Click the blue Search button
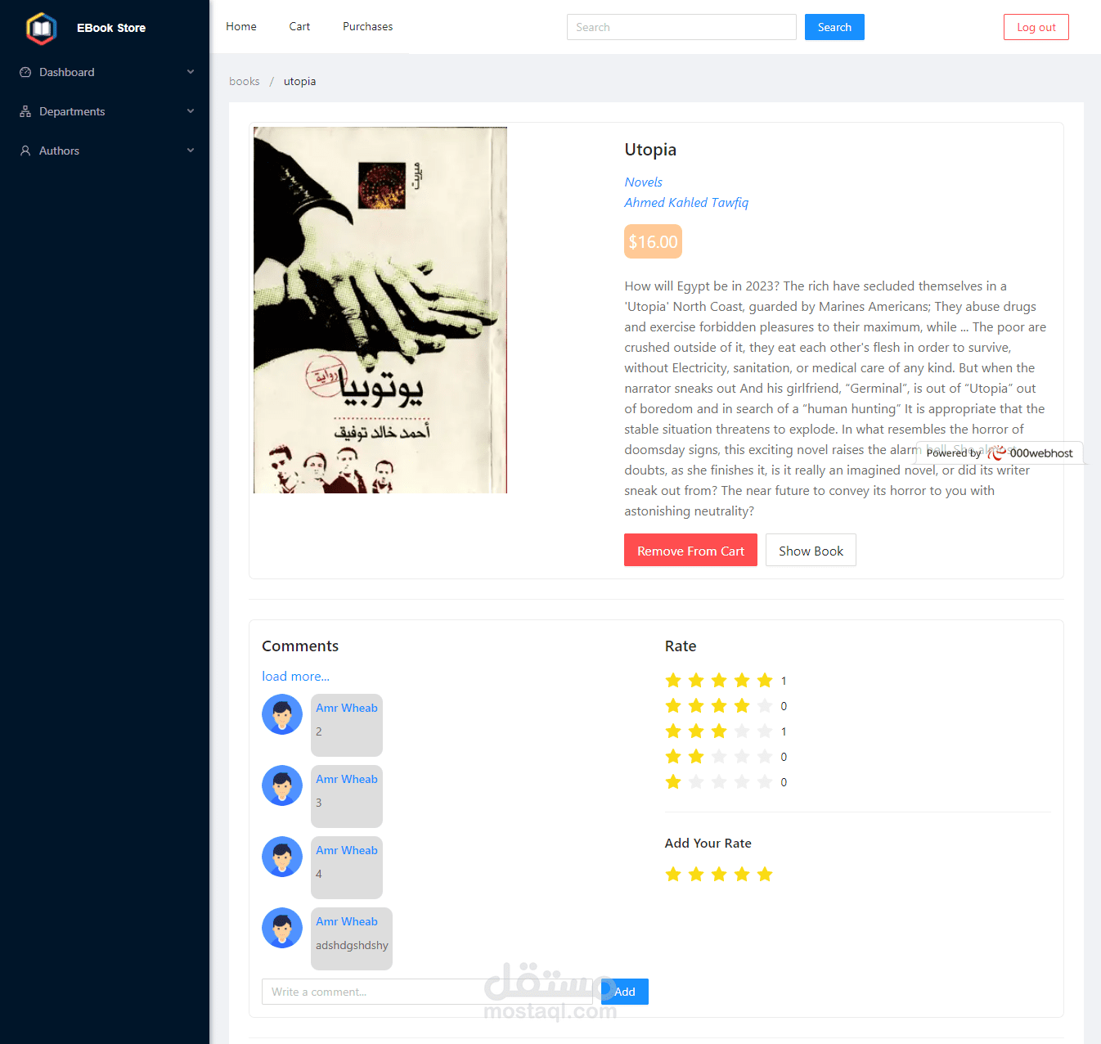Image resolution: width=1101 pixels, height=1044 pixels. point(834,27)
